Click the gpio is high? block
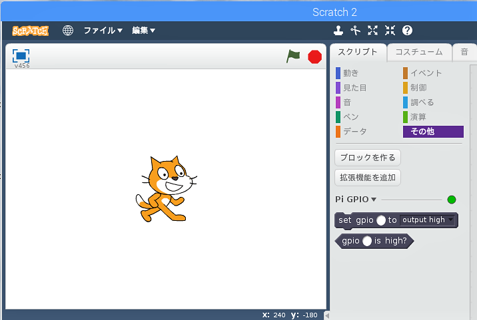The height and width of the screenshot is (320, 477). 374,241
